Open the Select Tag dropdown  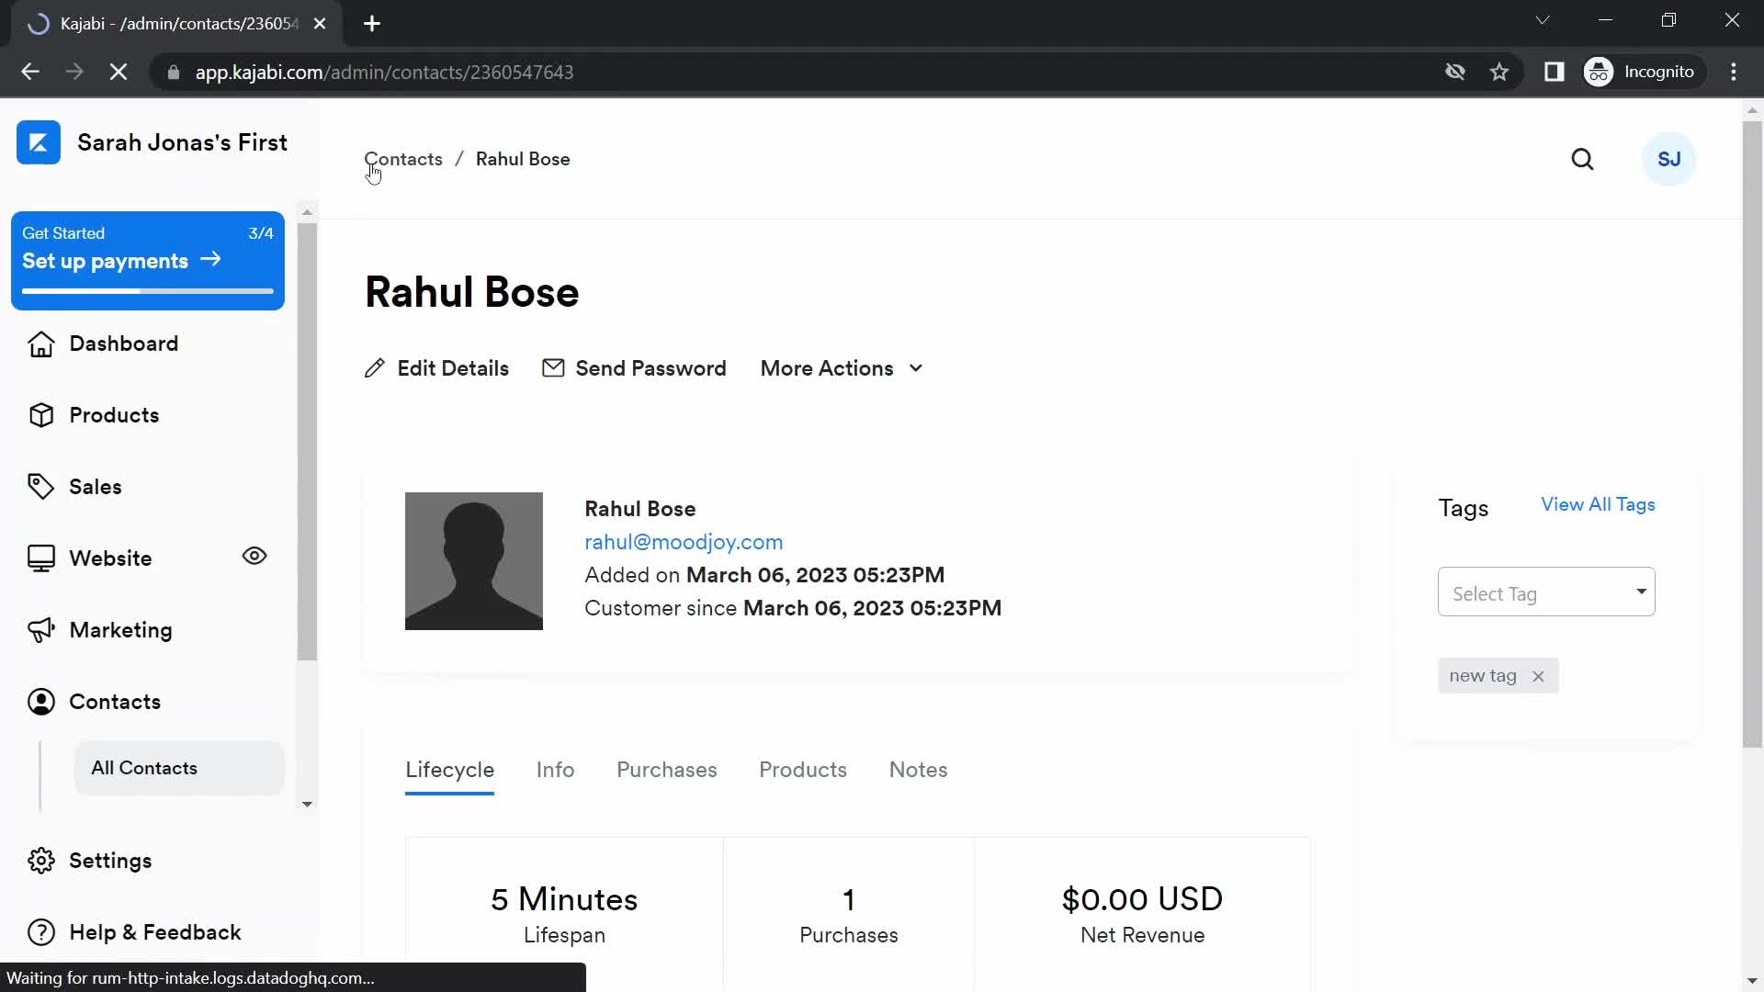tap(1546, 593)
